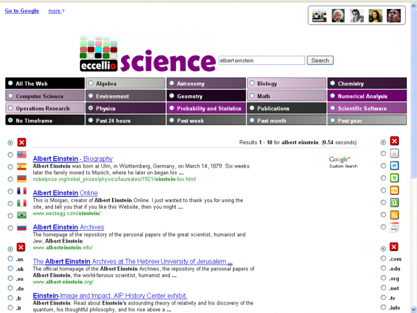Screen dimensions: 417x313
Task: Select the Numerical Analysis category
Action: (367, 96)
